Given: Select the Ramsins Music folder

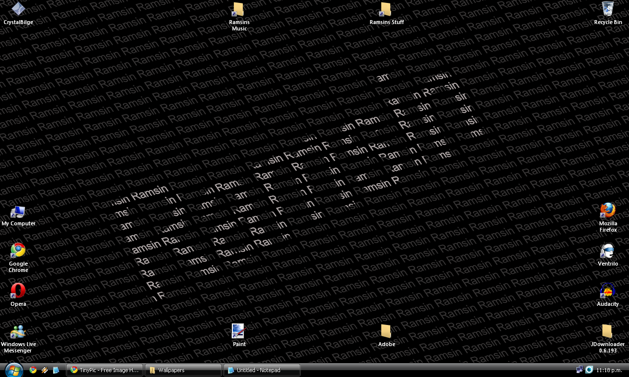Looking at the screenshot, I should point(239,9).
